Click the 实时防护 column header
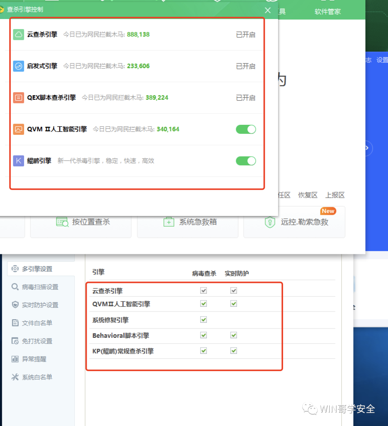388x426 pixels. tap(237, 274)
